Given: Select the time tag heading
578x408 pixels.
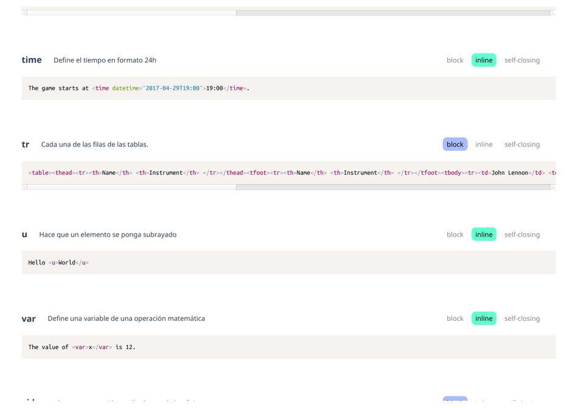Looking at the screenshot, I should (x=31, y=60).
